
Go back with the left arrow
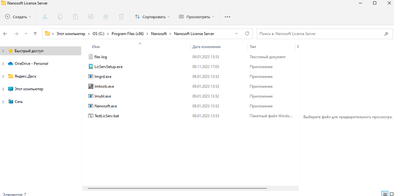click(5, 34)
